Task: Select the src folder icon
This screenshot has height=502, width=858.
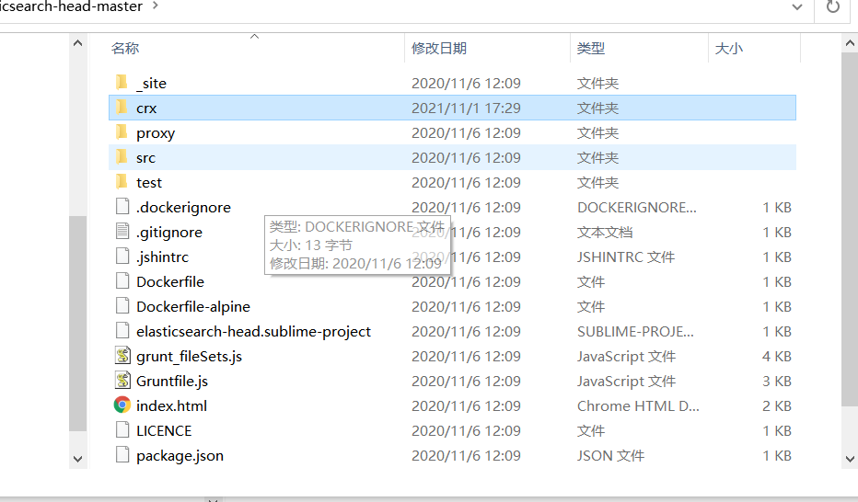Action: [x=122, y=157]
